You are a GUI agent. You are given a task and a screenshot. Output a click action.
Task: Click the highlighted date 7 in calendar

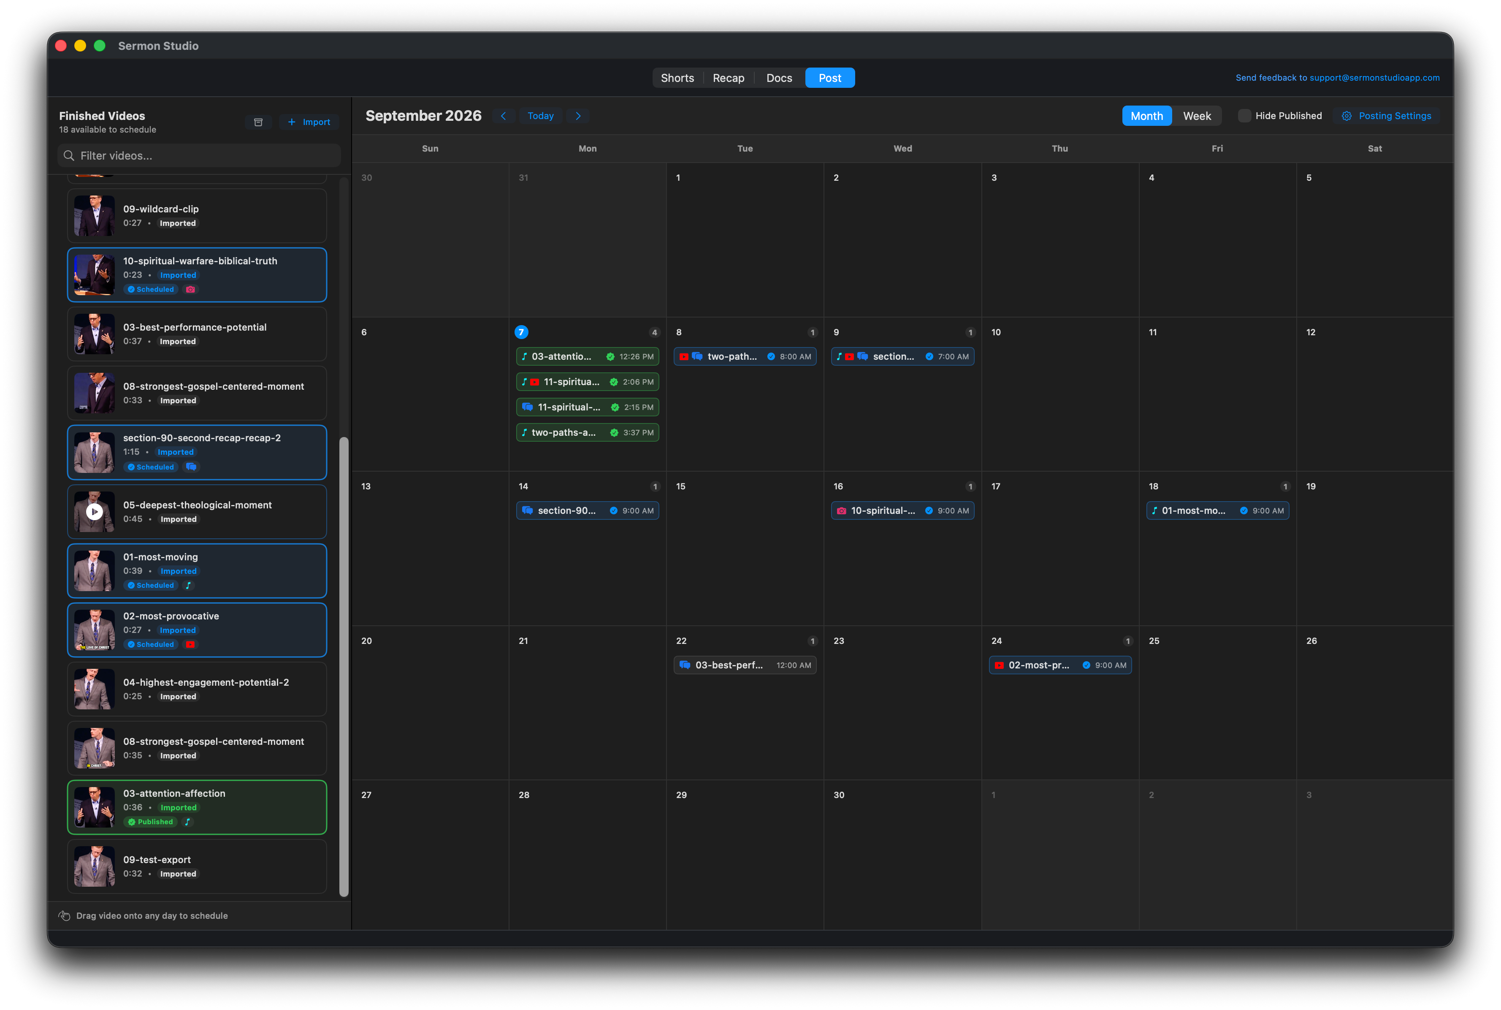(522, 332)
